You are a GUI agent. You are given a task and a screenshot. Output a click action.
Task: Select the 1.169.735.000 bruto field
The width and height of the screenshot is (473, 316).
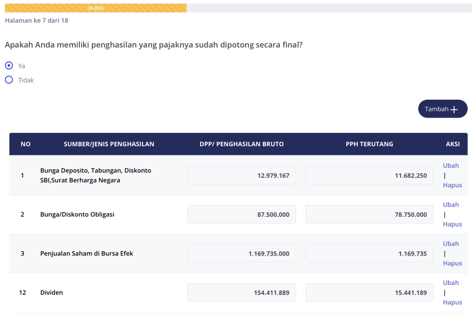click(242, 253)
